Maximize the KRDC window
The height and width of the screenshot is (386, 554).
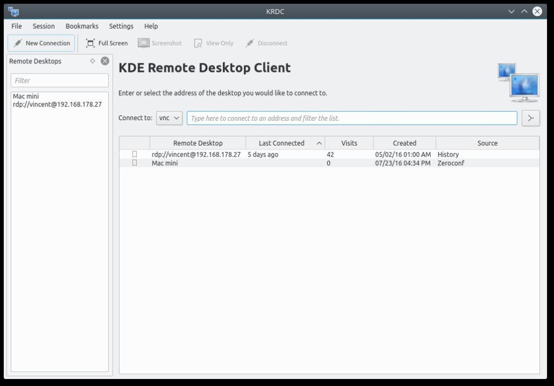click(x=524, y=12)
